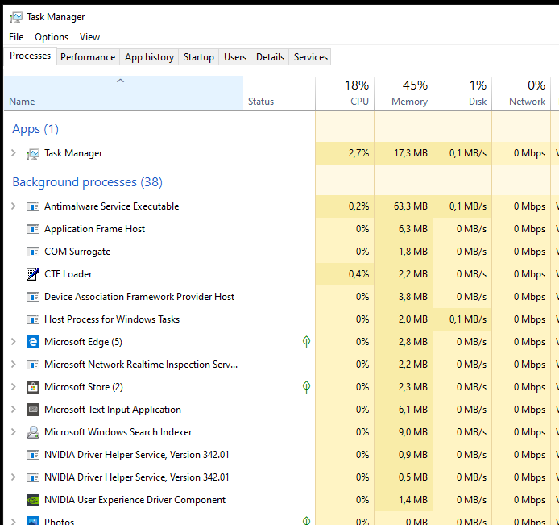
Task: Select the CTF Loader process name
Action: [68, 274]
